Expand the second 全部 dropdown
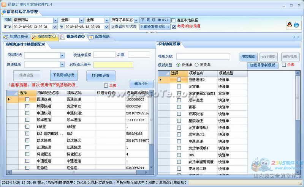 pos(107,20)
